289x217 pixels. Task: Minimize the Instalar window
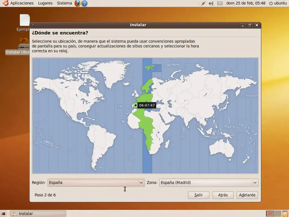point(243,25)
